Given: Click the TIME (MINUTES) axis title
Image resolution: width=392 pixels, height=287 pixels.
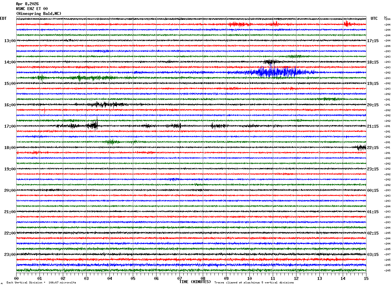Looking at the screenshot, I should pyautogui.click(x=195, y=282).
